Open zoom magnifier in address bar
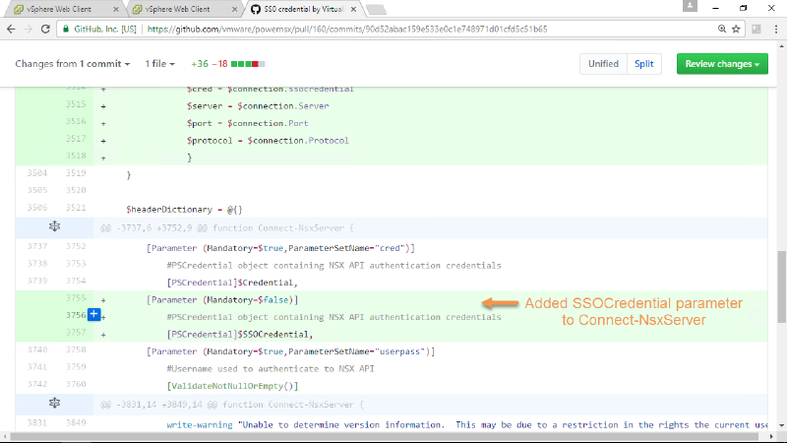Screen dimensions: 787x443 722,30
